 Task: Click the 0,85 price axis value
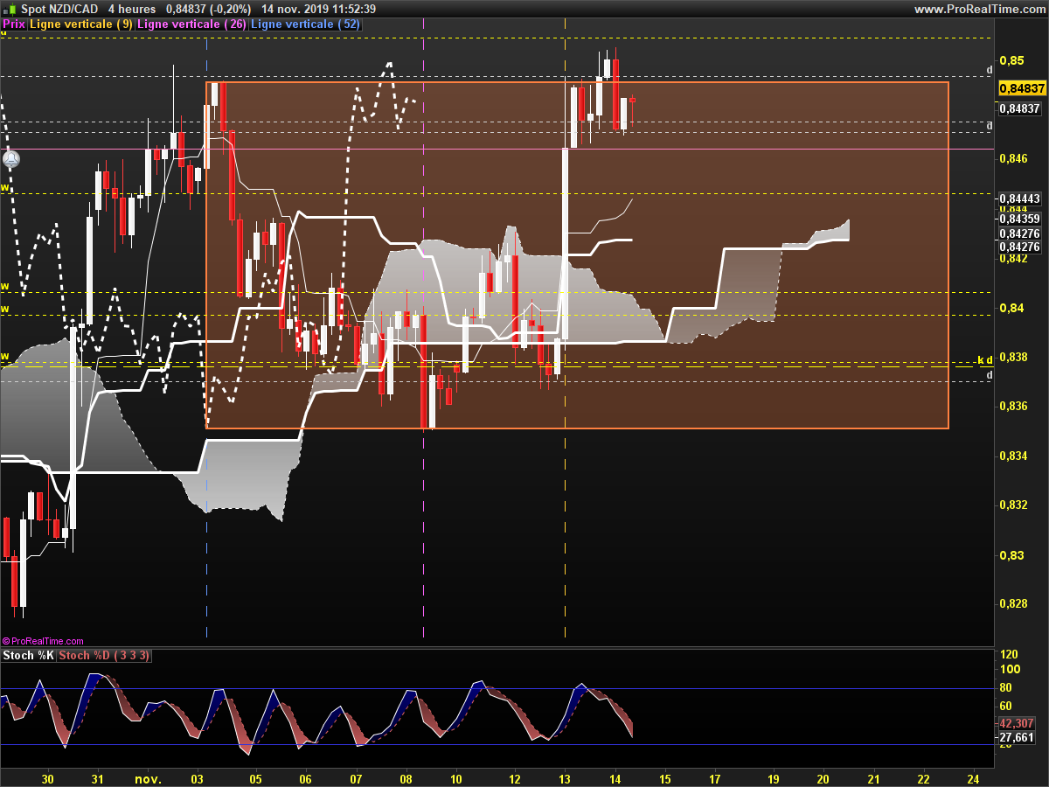[1012, 60]
